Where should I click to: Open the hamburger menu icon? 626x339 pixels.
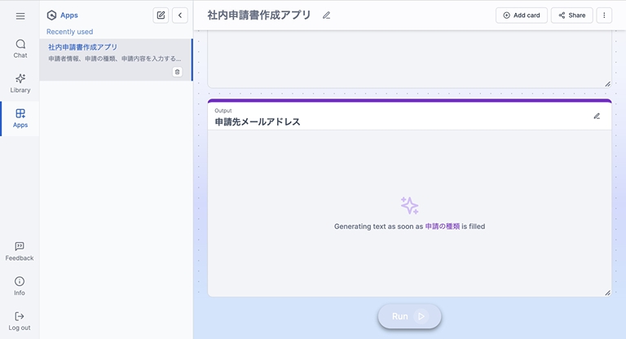pos(20,15)
